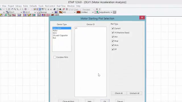The height and width of the screenshot is (102, 182).
Task: Enable the Combine Plots checkbox
Action: (x=55, y=57)
